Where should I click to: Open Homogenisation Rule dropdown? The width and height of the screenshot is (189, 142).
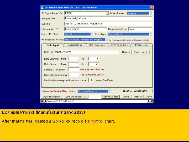(107, 40)
